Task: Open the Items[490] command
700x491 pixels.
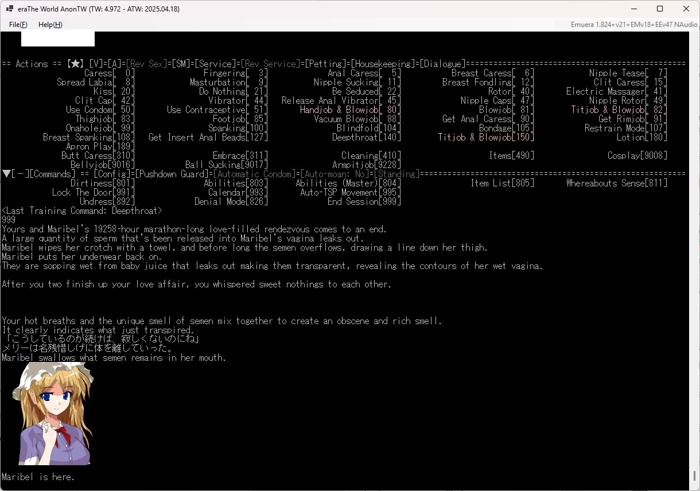Action: tap(511, 155)
